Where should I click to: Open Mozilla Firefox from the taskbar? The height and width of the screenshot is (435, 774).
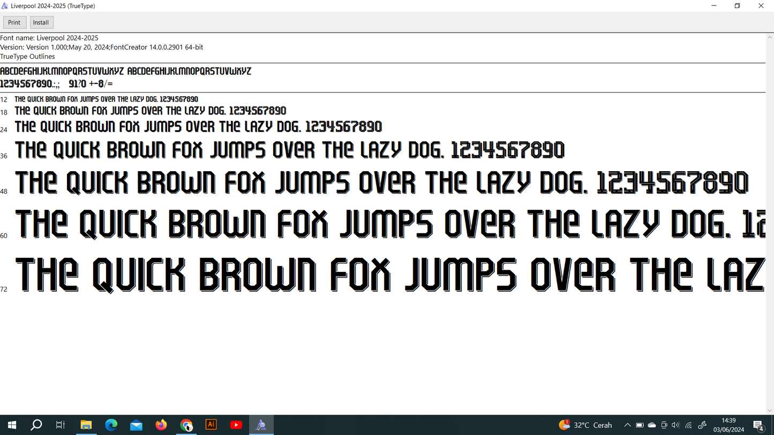point(161,425)
